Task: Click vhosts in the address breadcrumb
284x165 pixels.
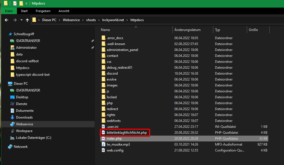Action: click(91, 20)
